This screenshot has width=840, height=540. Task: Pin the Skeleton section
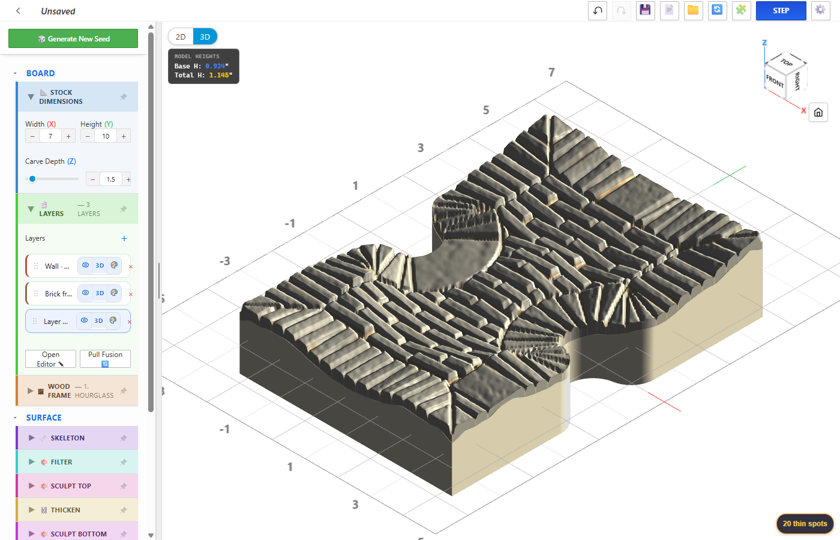coord(124,438)
